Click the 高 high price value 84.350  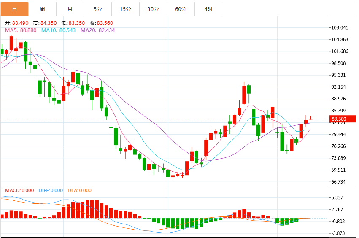49,23
